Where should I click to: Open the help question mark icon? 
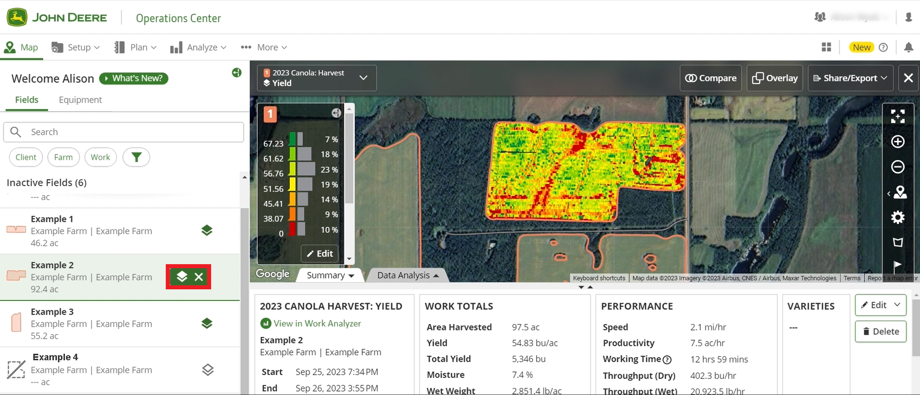[883, 47]
